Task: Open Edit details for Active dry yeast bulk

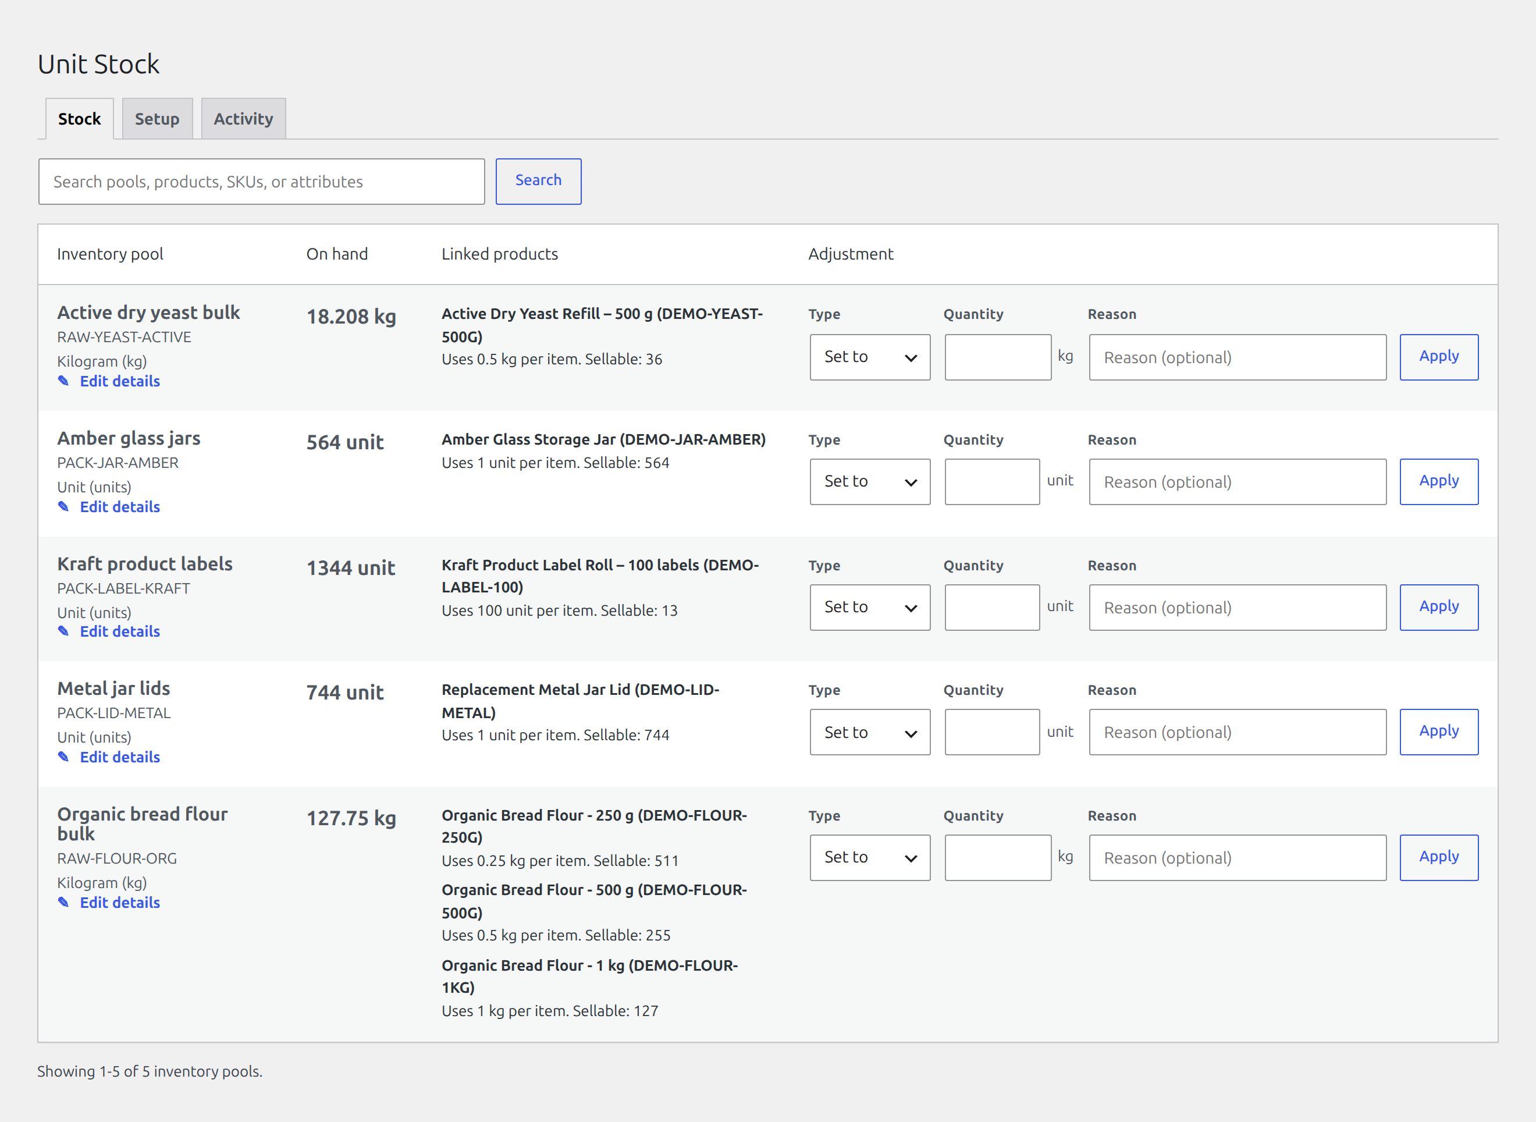Action: tap(119, 381)
